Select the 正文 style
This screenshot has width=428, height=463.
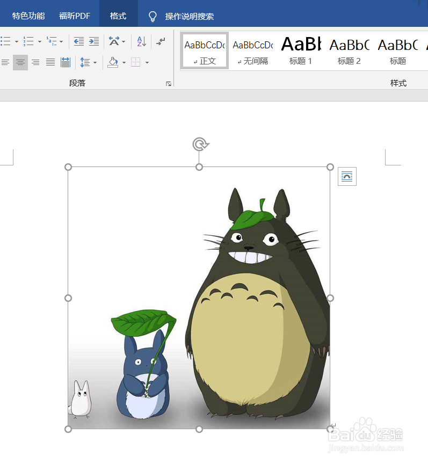coord(205,51)
